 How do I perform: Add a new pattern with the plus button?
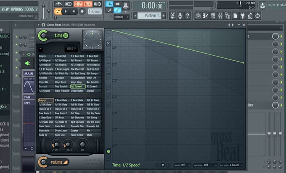tap(164, 15)
